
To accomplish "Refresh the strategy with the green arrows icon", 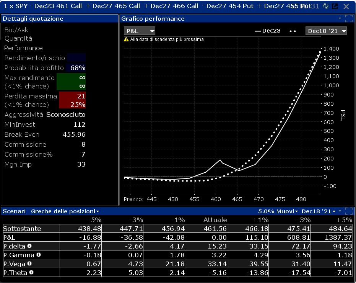I will tap(326, 6).
